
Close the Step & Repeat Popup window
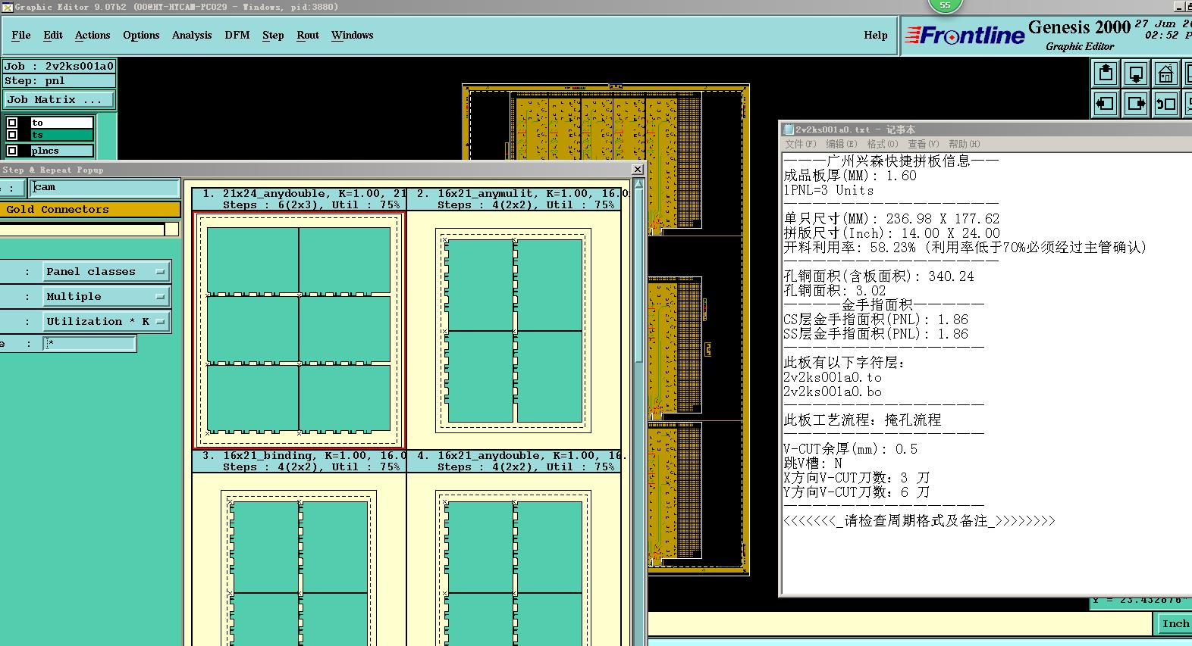point(638,170)
